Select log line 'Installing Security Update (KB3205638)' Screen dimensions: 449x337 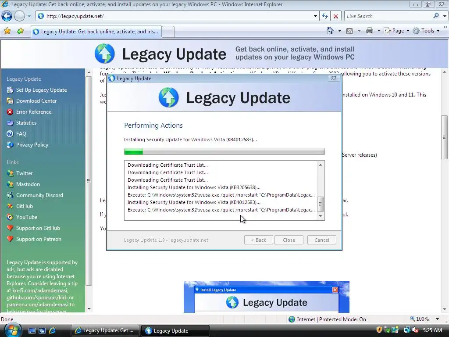[194, 187]
